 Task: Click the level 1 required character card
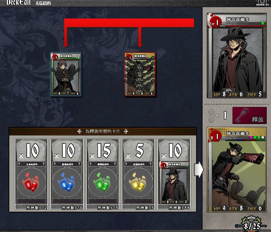coord(174,174)
